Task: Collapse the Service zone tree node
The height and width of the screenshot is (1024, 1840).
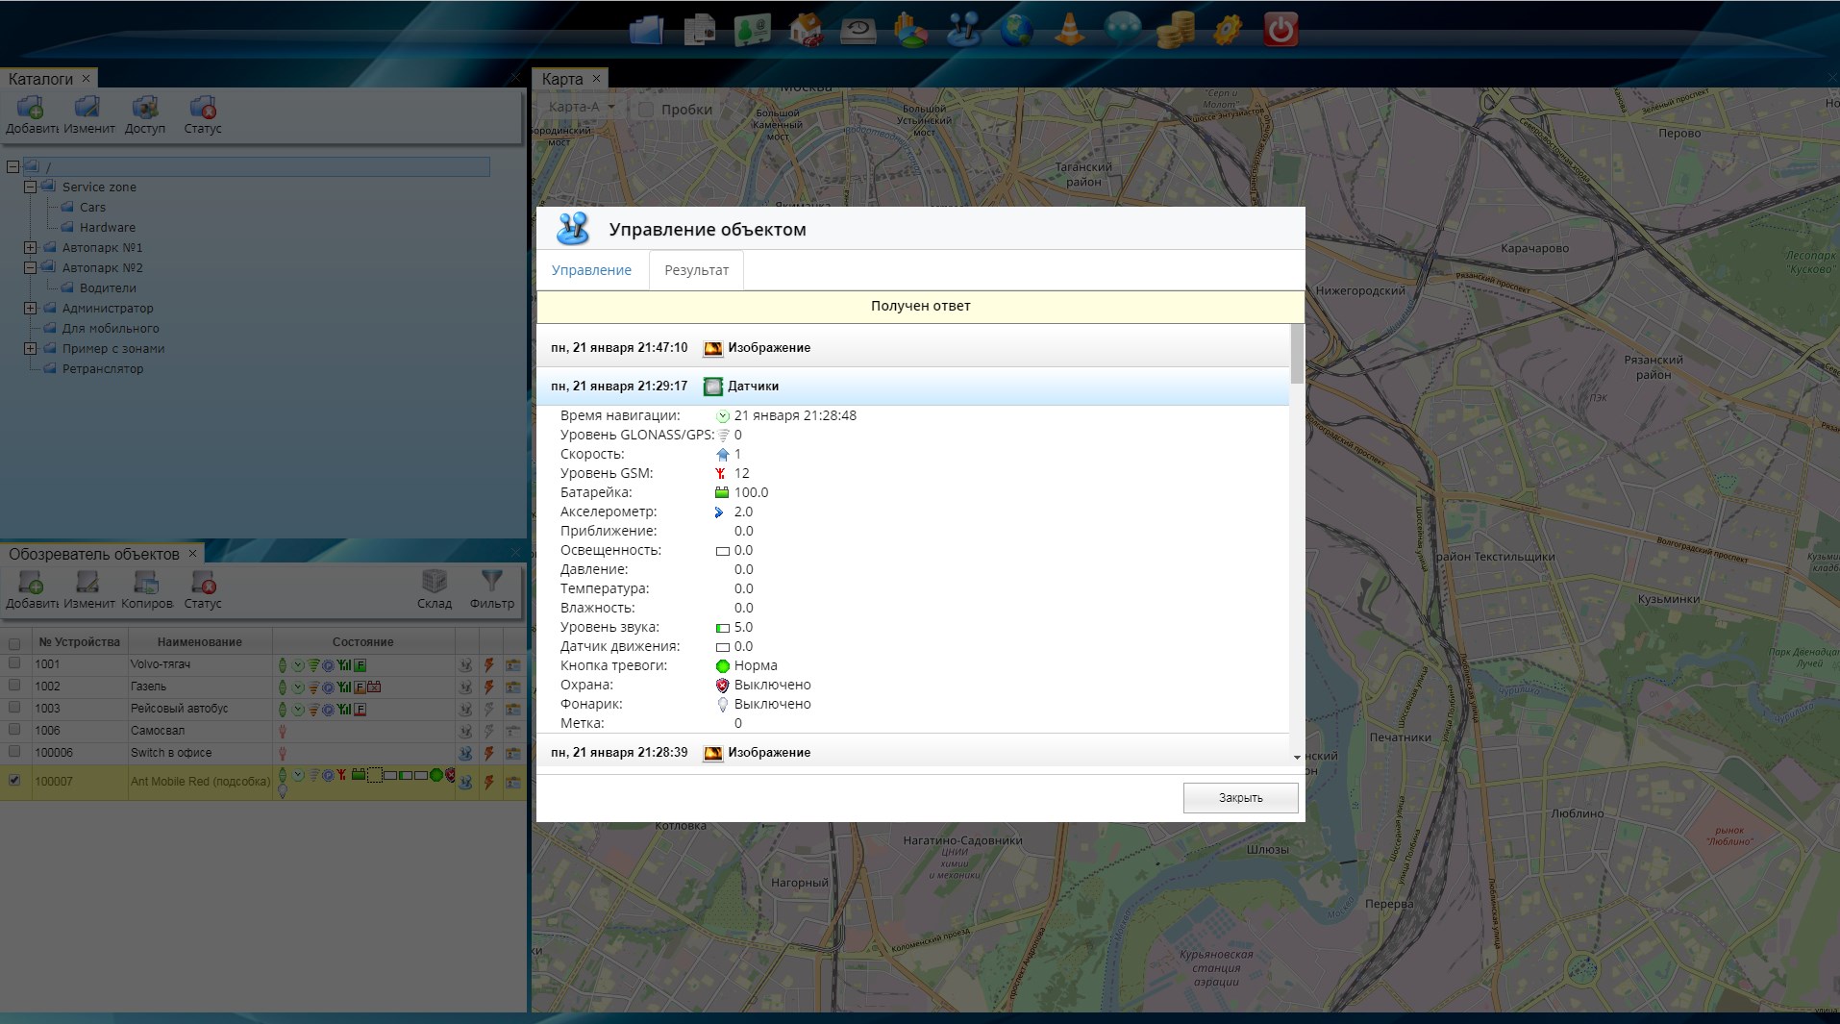Action: (x=31, y=187)
